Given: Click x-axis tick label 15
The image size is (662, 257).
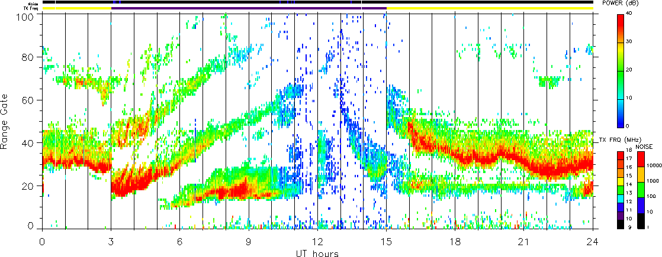Looking at the screenshot, I should click(x=386, y=242).
